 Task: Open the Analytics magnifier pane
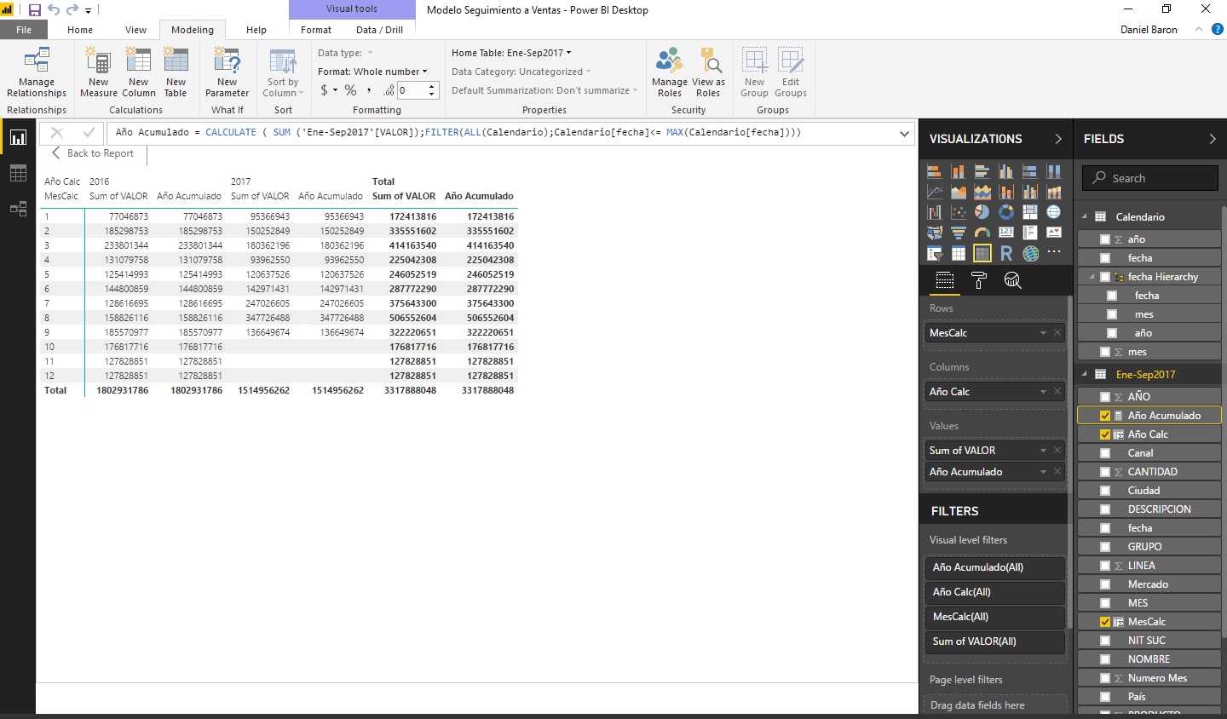(x=1012, y=280)
